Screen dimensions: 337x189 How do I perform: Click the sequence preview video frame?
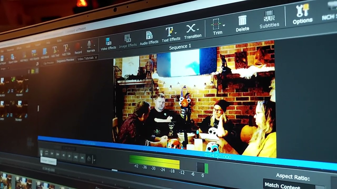[195, 99]
